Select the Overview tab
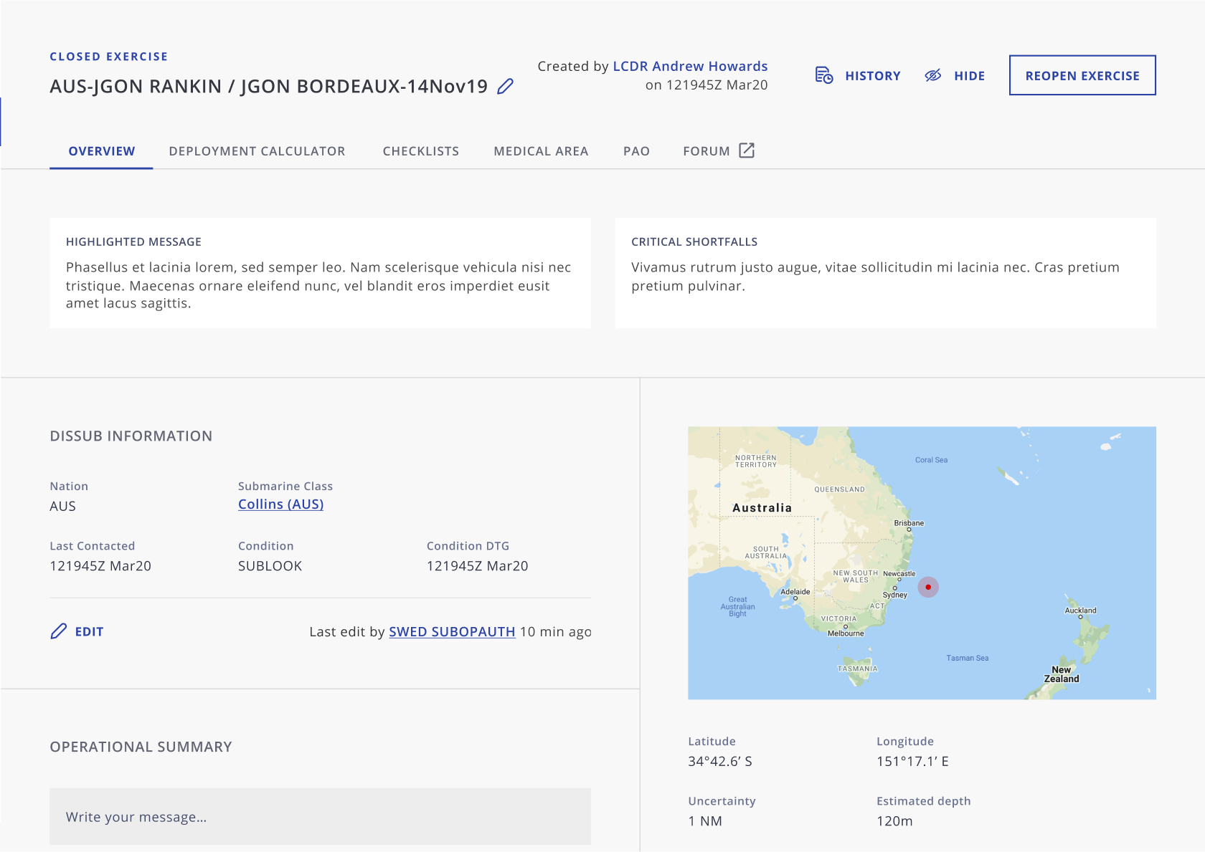Viewport: 1205px width, 852px height. [101, 151]
